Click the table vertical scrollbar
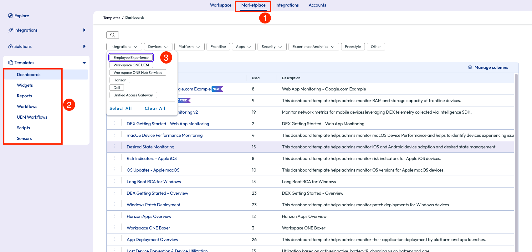The height and width of the screenshot is (252, 532). pos(516,157)
